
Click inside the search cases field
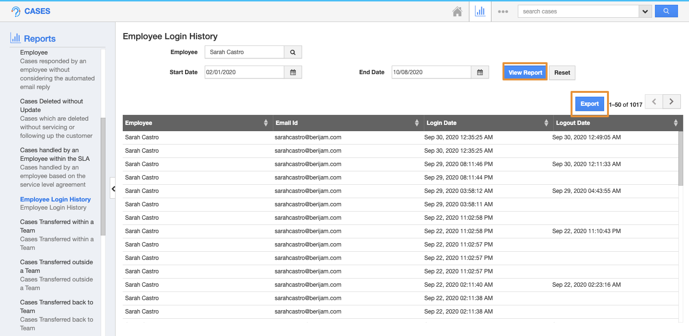(578, 11)
